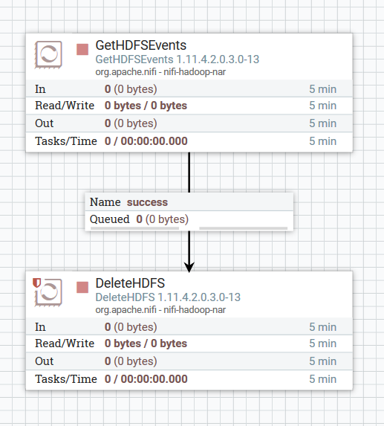Screen dimensions: 384x426
Task: Click the left backpressure bar on success connection
Action: [x=134, y=228]
